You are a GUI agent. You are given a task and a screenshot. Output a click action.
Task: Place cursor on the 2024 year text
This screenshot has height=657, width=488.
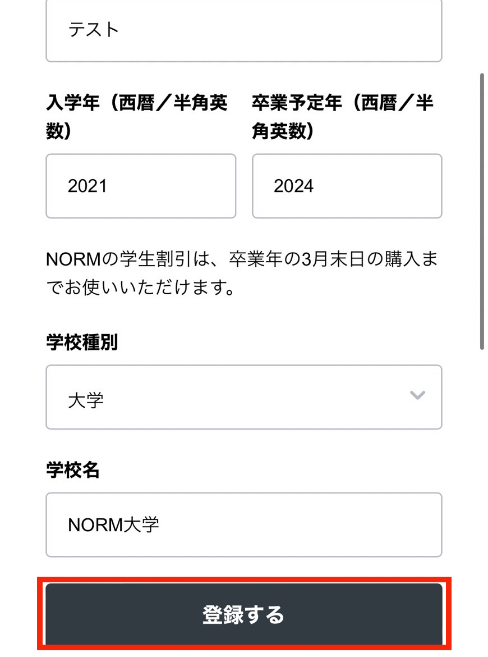point(293,186)
